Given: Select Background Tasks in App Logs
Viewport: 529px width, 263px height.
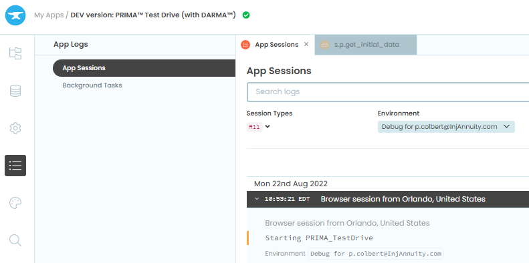Looking at the screenshot, I should [92, 85].
